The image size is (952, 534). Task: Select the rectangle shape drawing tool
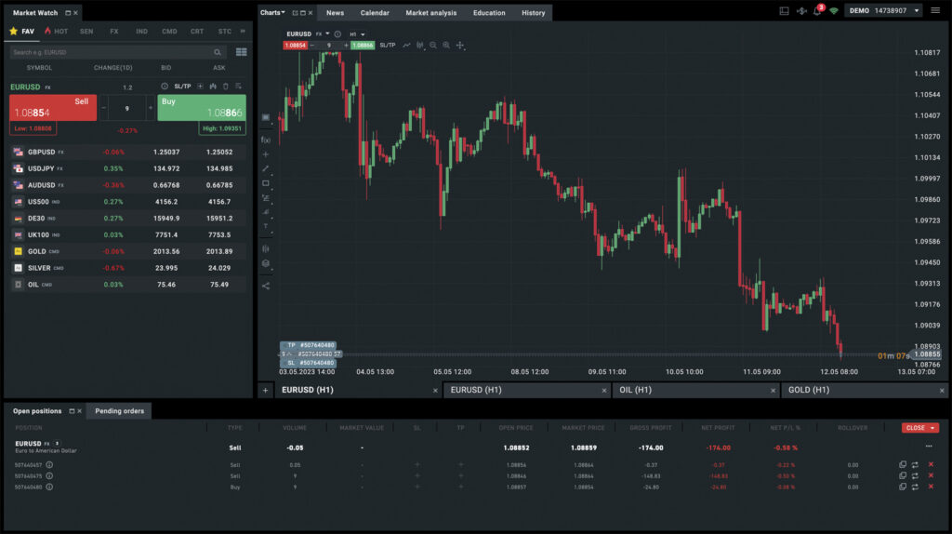266,183
